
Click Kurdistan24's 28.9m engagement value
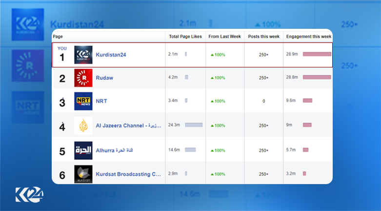pyautogui.click(x=292, y=54)
